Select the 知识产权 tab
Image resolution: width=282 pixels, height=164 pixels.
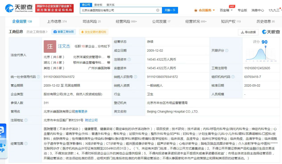[231, 22]
